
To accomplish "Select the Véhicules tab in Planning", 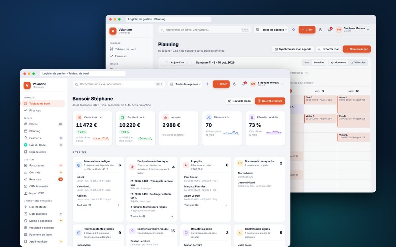I will [x=358, y=62].
